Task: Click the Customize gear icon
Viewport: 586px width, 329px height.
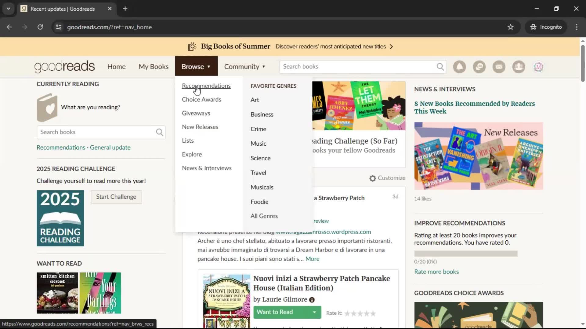Action: [372, 178]
